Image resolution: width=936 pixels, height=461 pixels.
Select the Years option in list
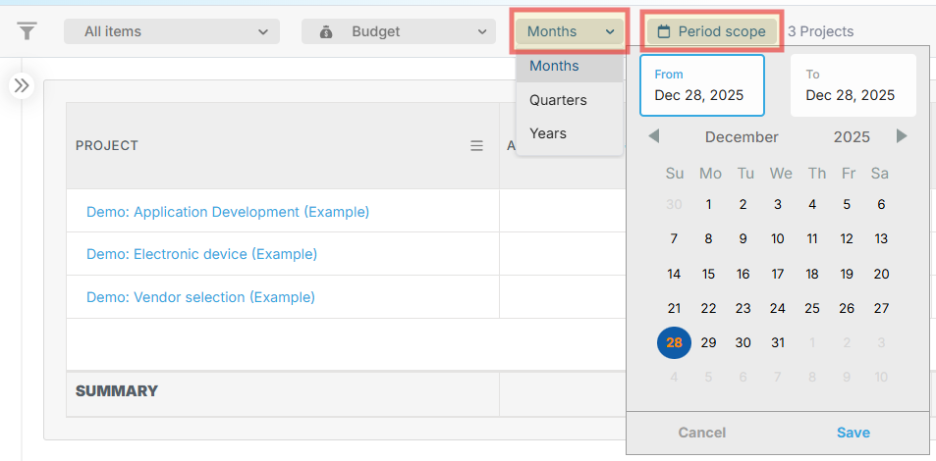pyautogui.click(x=570, y=133)
